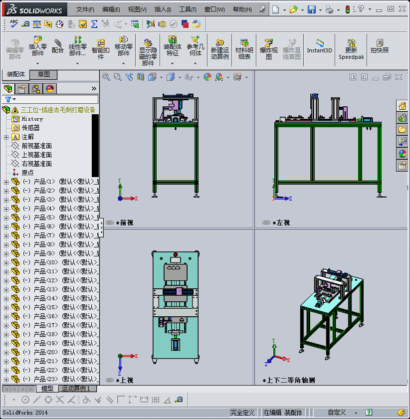Click the Rebuild traffic light icon

point(348,9)
